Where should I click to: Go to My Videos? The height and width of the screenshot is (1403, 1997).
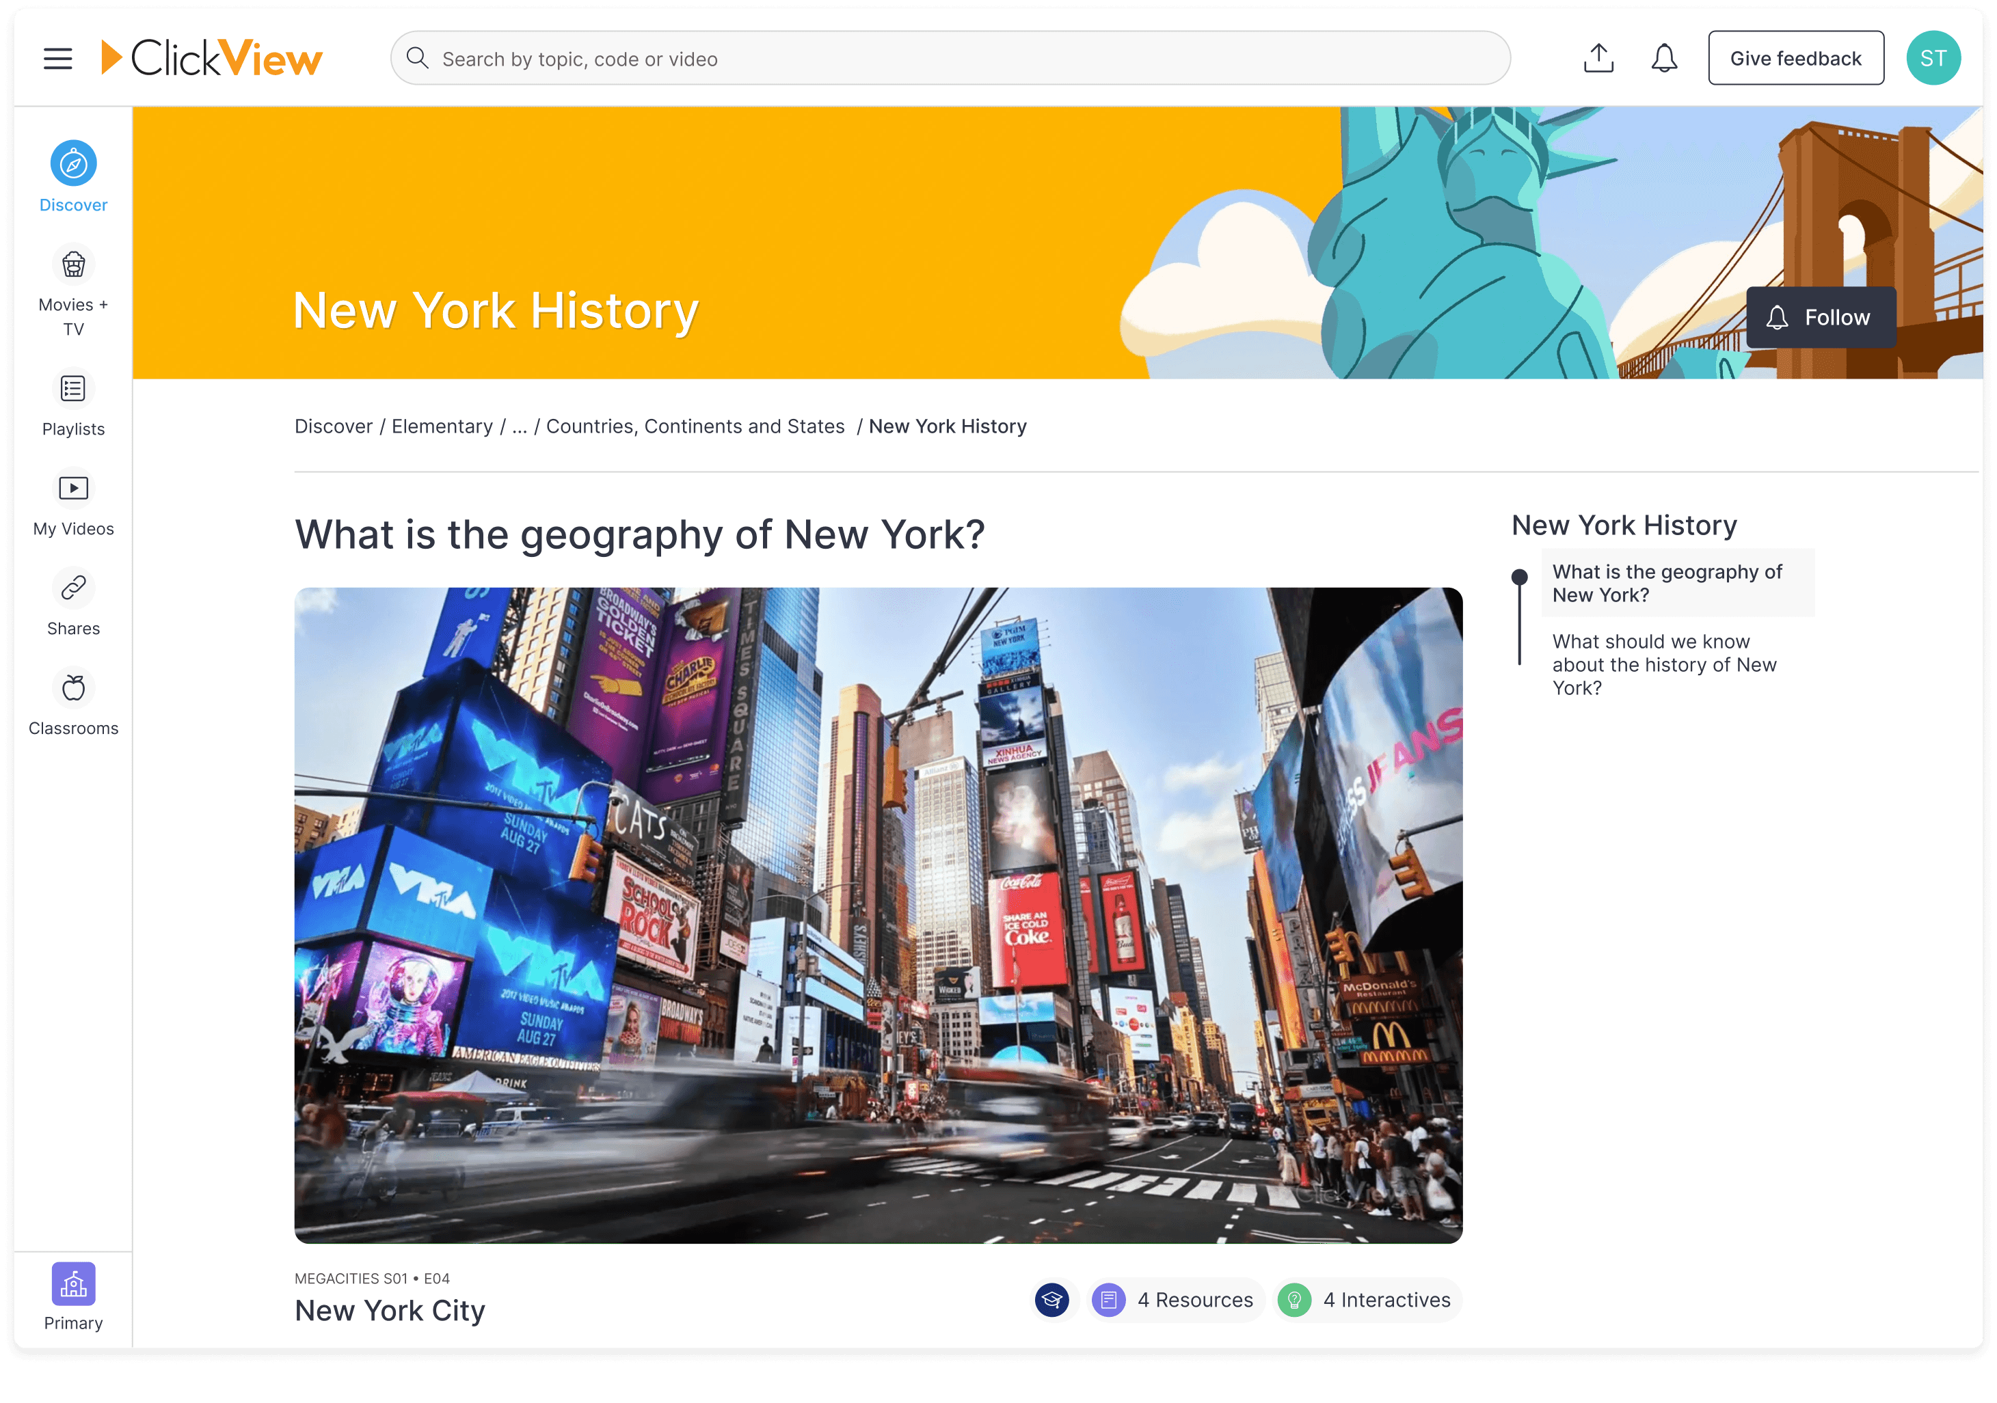(x=73, y=502)
